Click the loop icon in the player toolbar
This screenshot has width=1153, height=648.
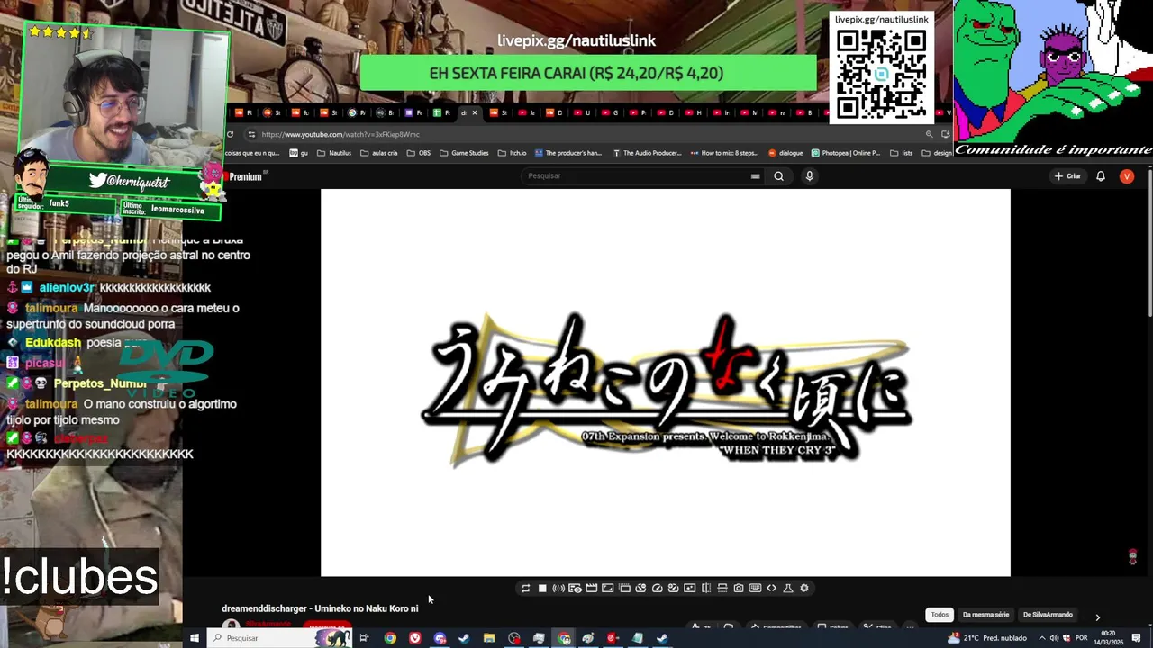[526, 589]
